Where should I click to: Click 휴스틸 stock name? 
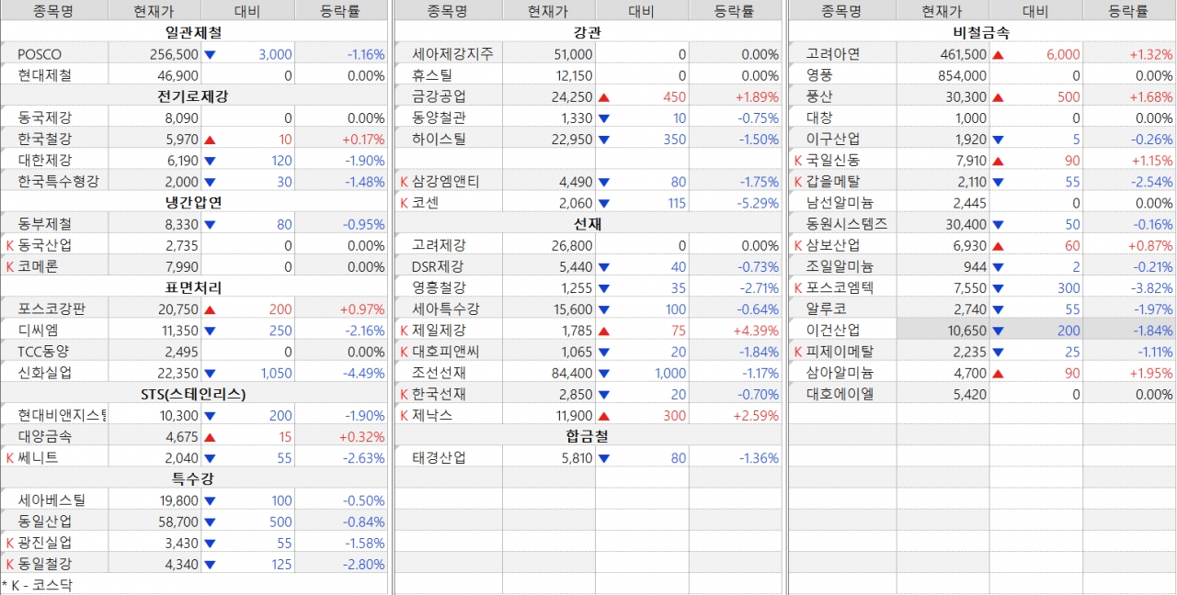coord(432,75)
